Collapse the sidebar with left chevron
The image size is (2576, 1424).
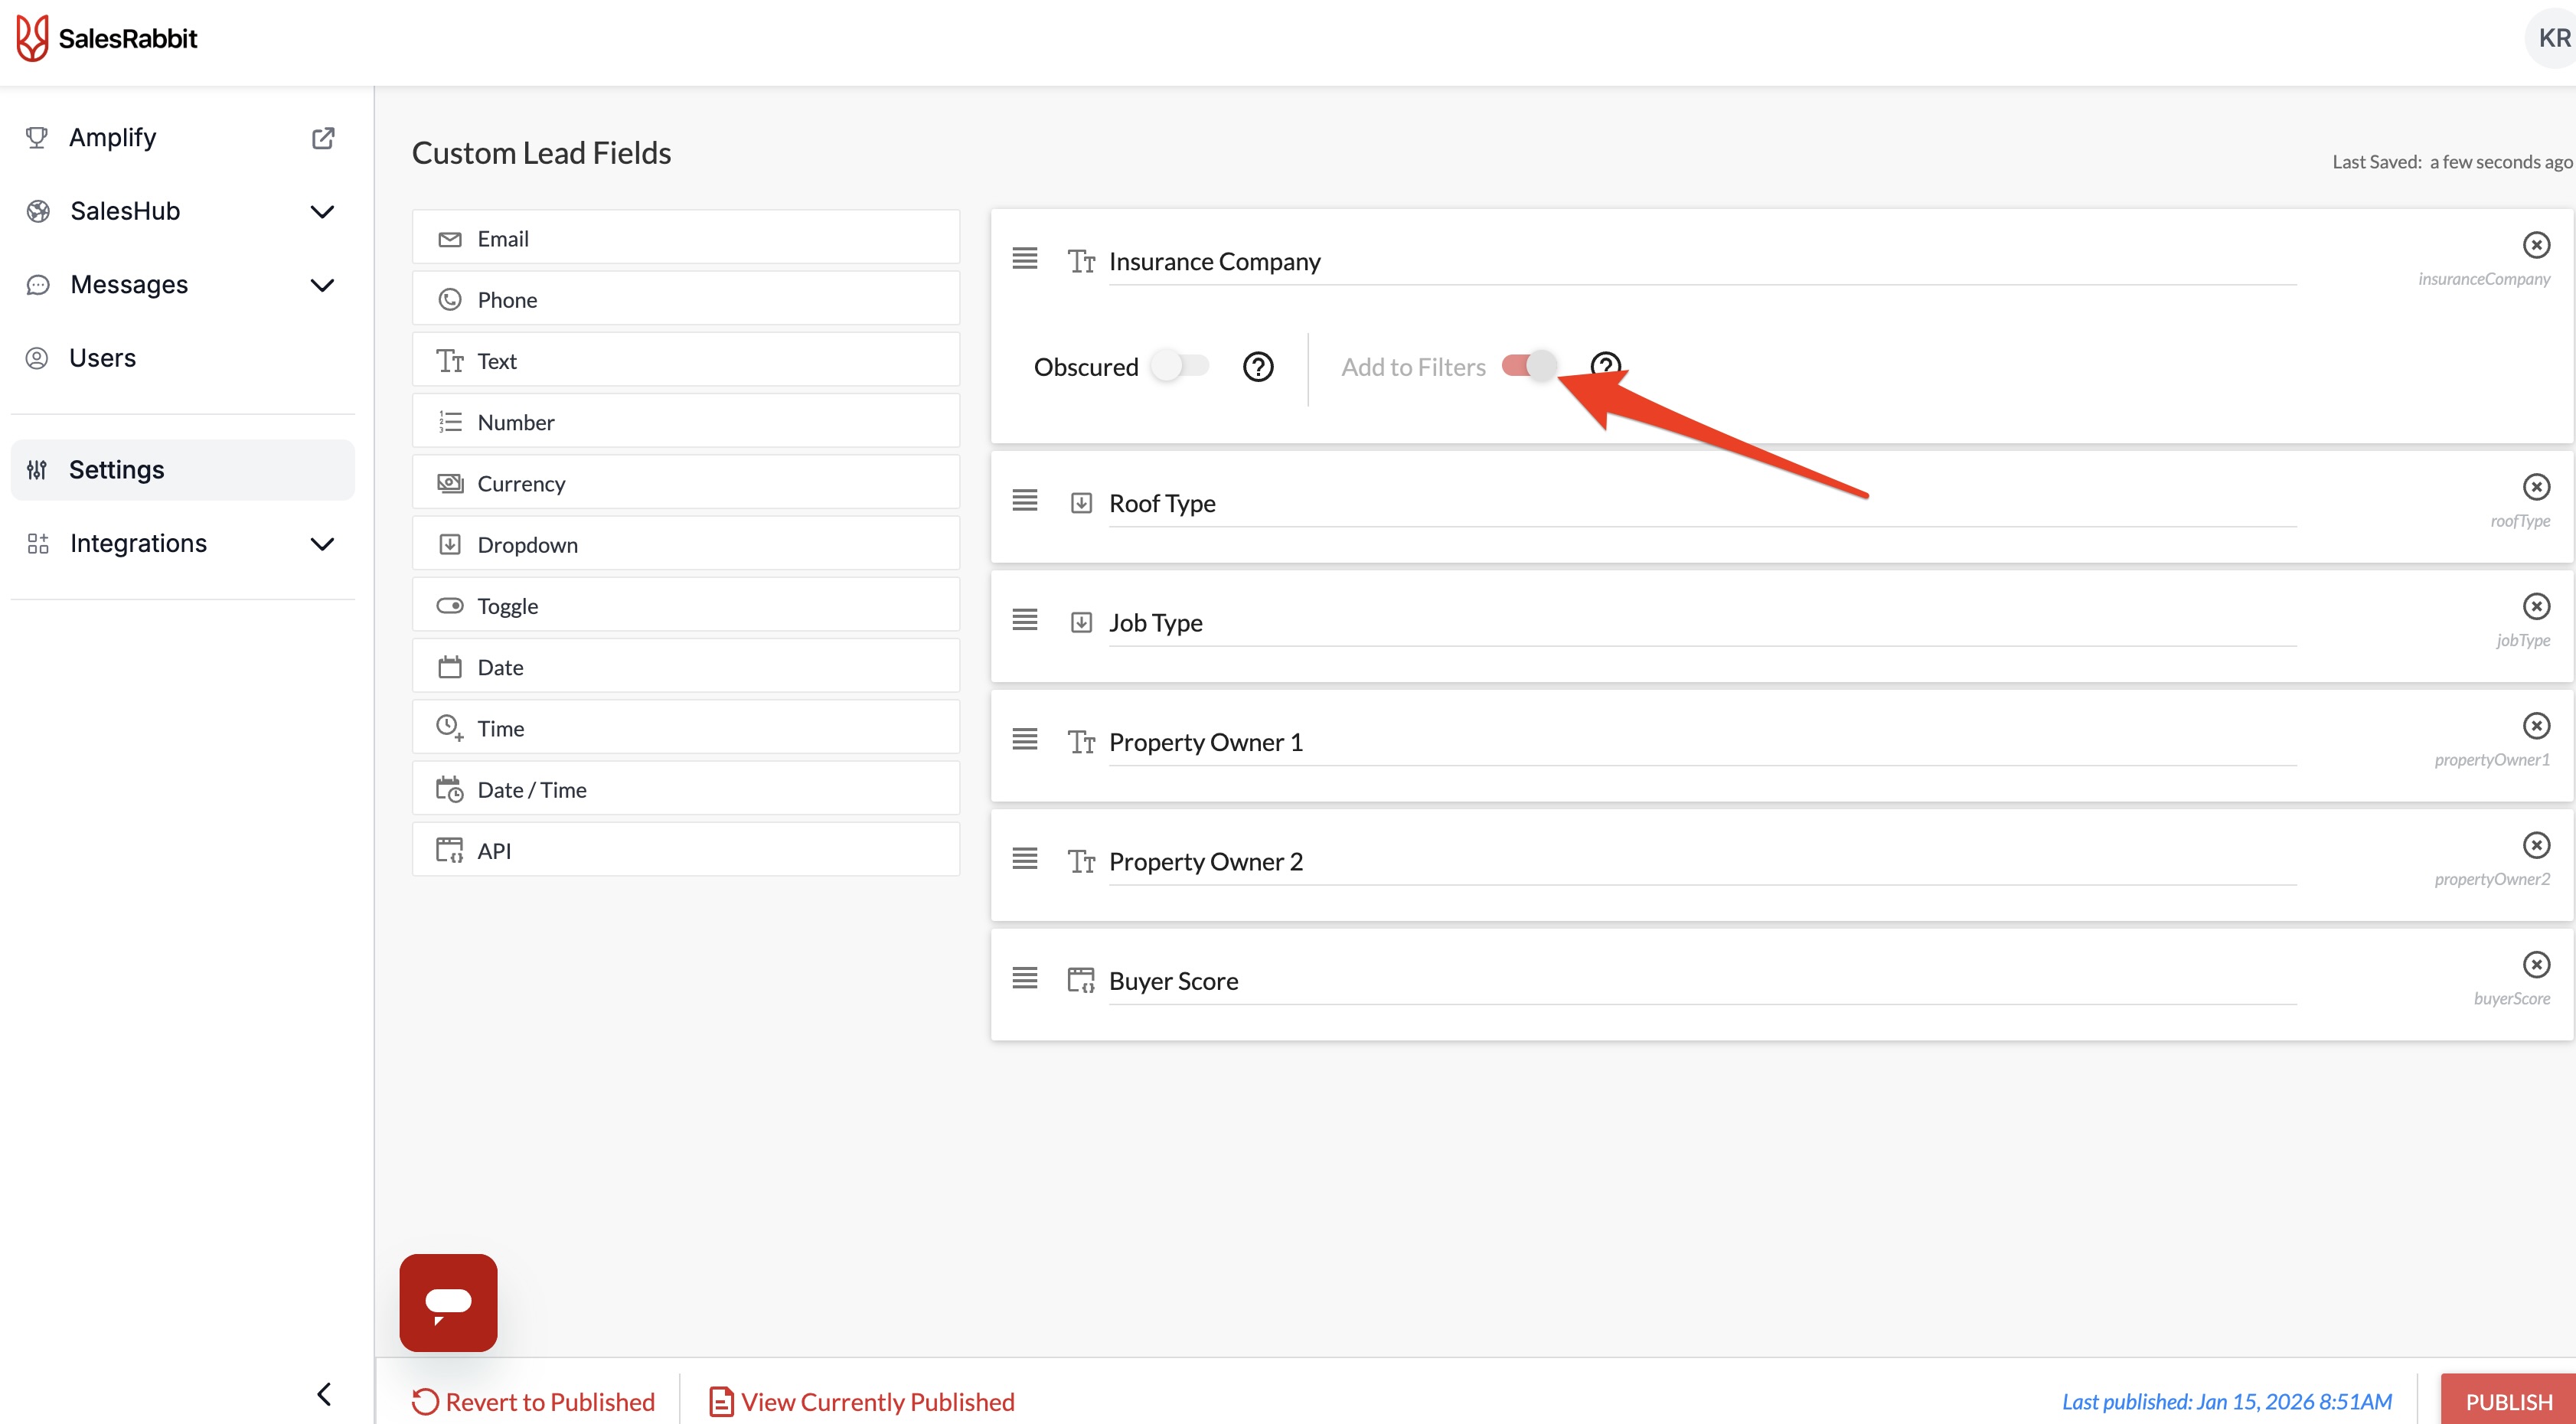click(x=324, y=1393)
